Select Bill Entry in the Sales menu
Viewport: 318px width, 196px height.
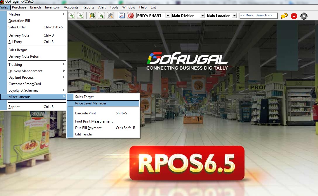click(15, 42)
